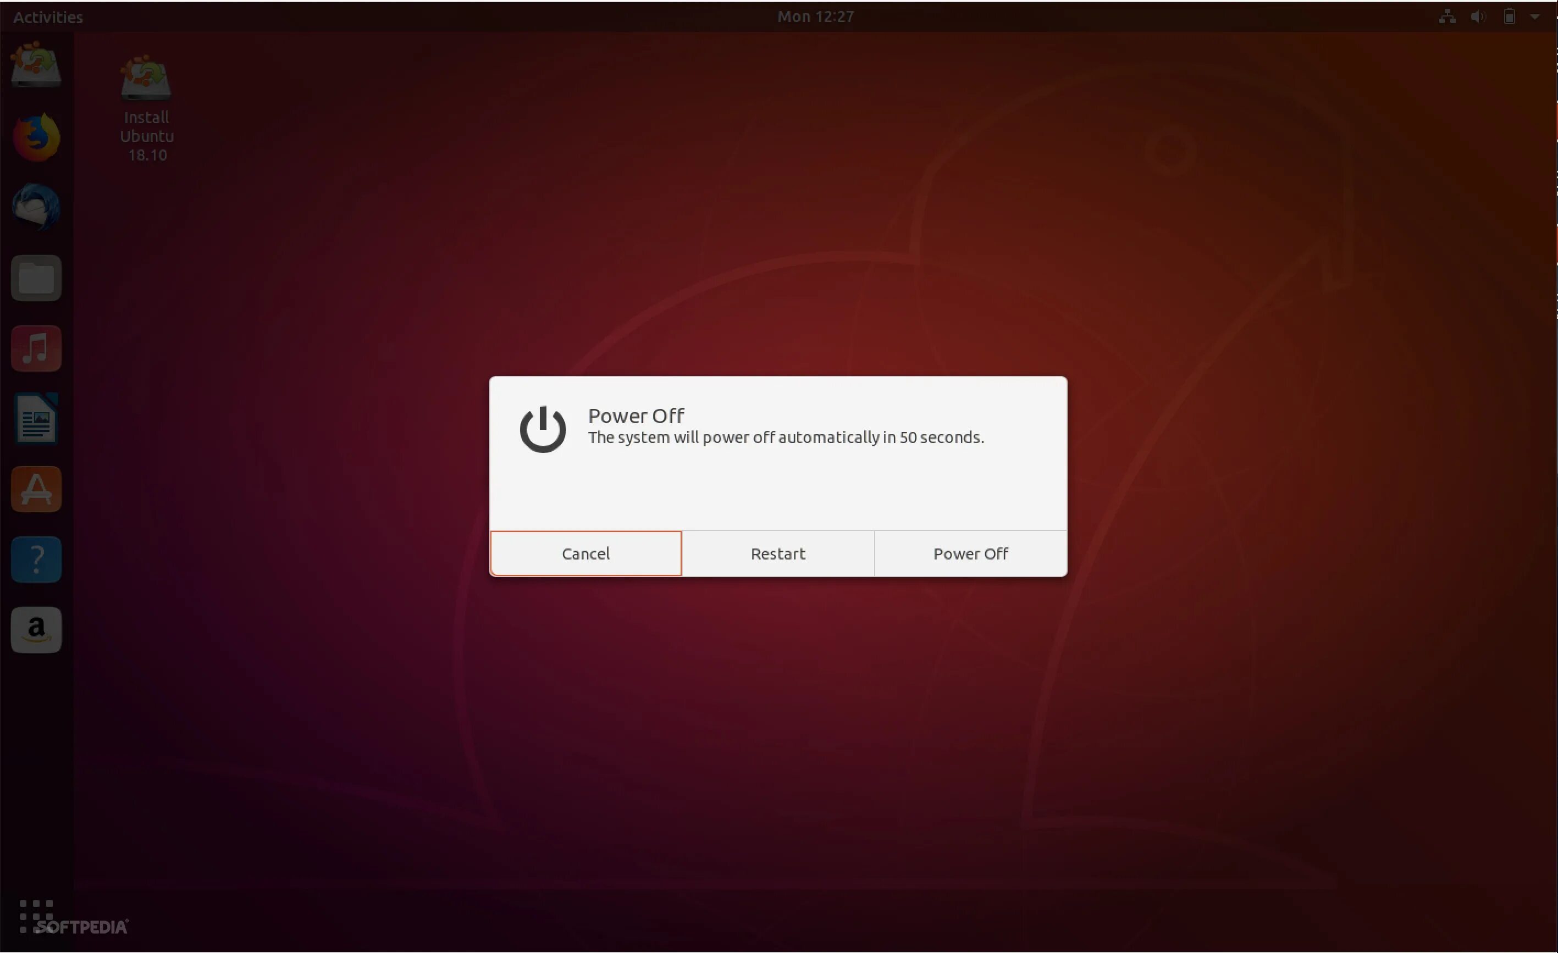
Task: Click the battery indicator icon
Action: tap(1509, 17)
